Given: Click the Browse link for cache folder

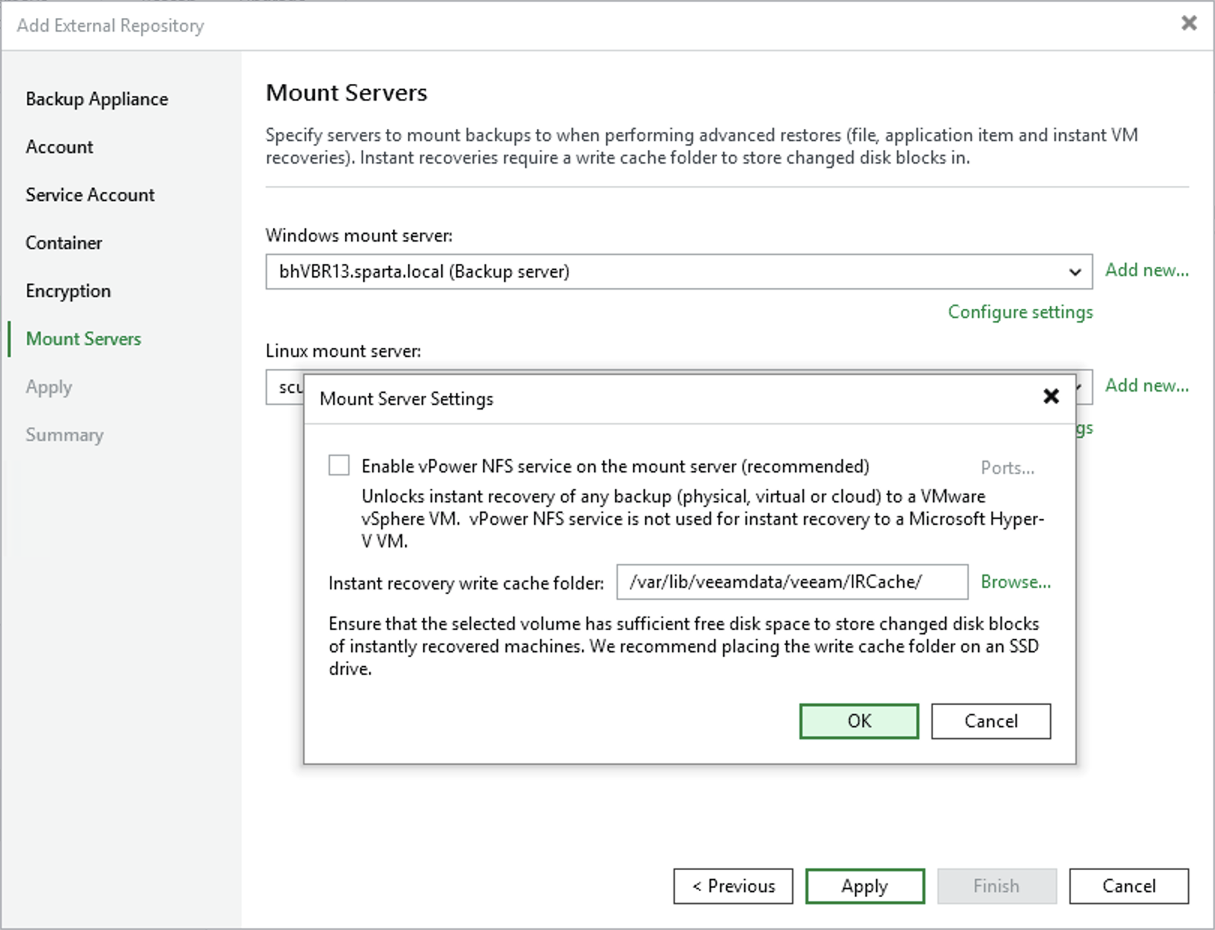Looking at the screenshot, I should pyautogui.click(x=1015, y=582).
